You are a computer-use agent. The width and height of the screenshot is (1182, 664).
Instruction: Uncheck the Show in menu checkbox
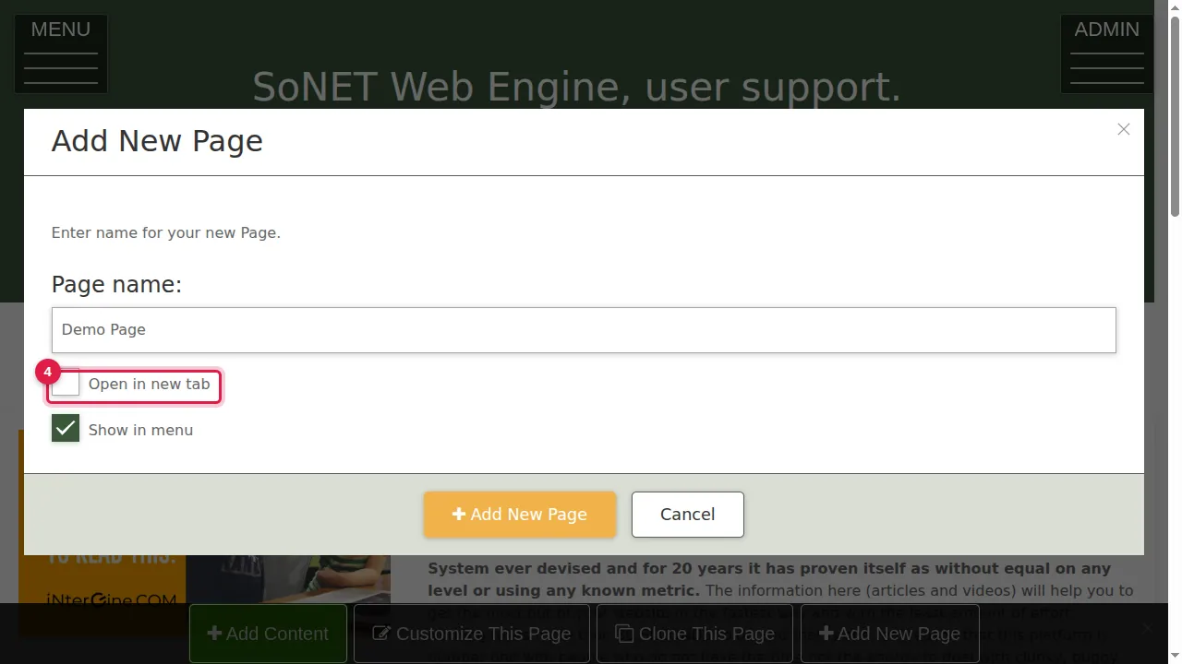click(66, 429)
